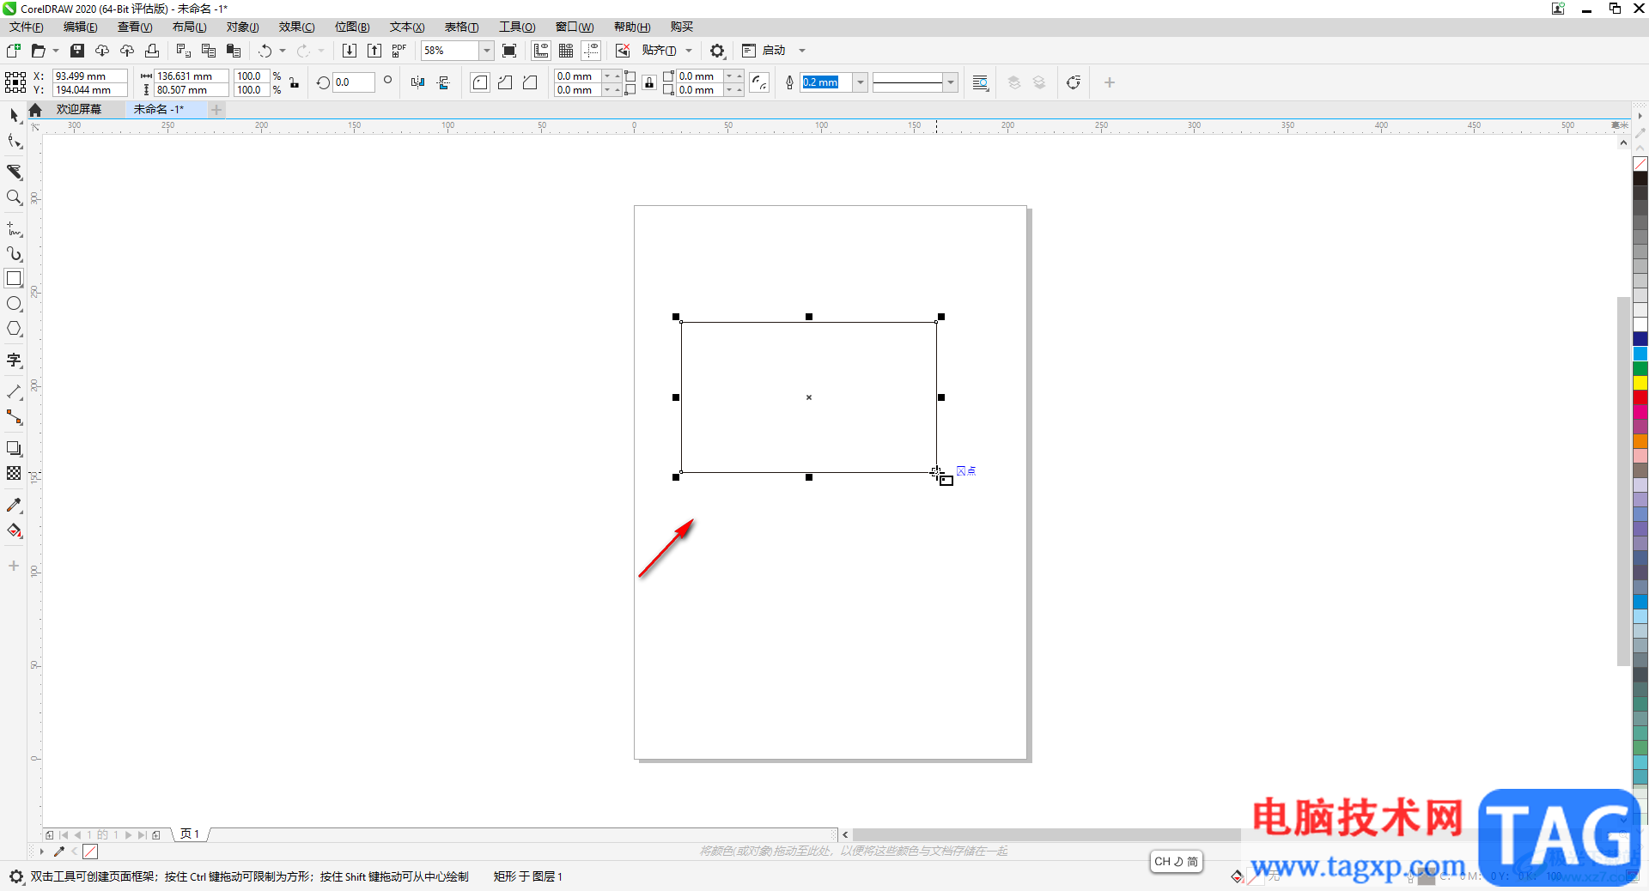Select the Rectangle tool

[x=14, y=279]
